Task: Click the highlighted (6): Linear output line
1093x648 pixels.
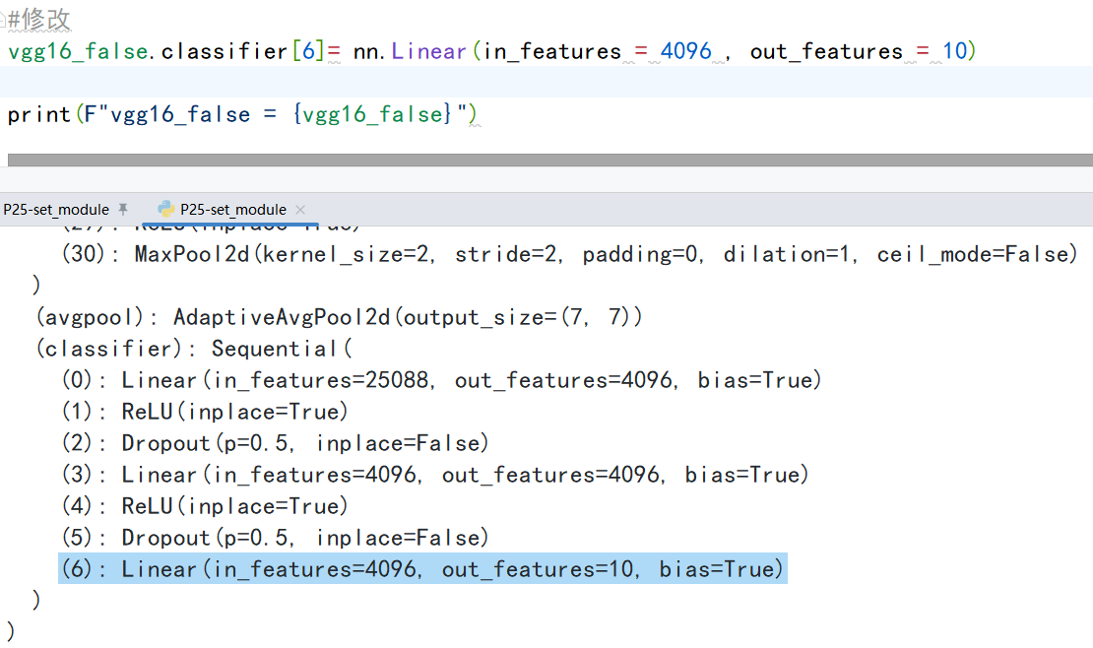Action: (422, 569)
